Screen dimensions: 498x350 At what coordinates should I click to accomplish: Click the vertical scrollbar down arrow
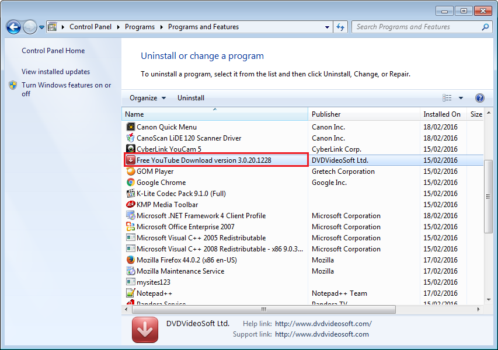(489, 300)
